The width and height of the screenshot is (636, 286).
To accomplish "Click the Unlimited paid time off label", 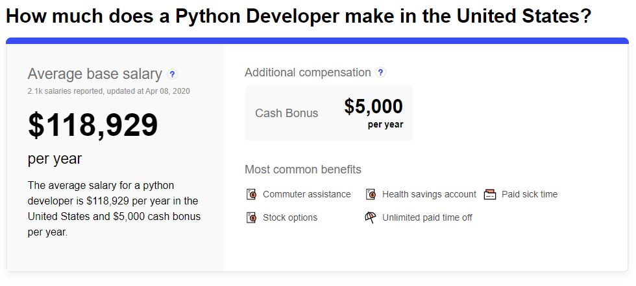I will point(427,217).
